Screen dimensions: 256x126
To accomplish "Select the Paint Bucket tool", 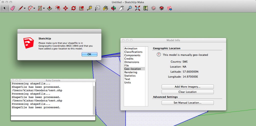I will coord(105,8).
